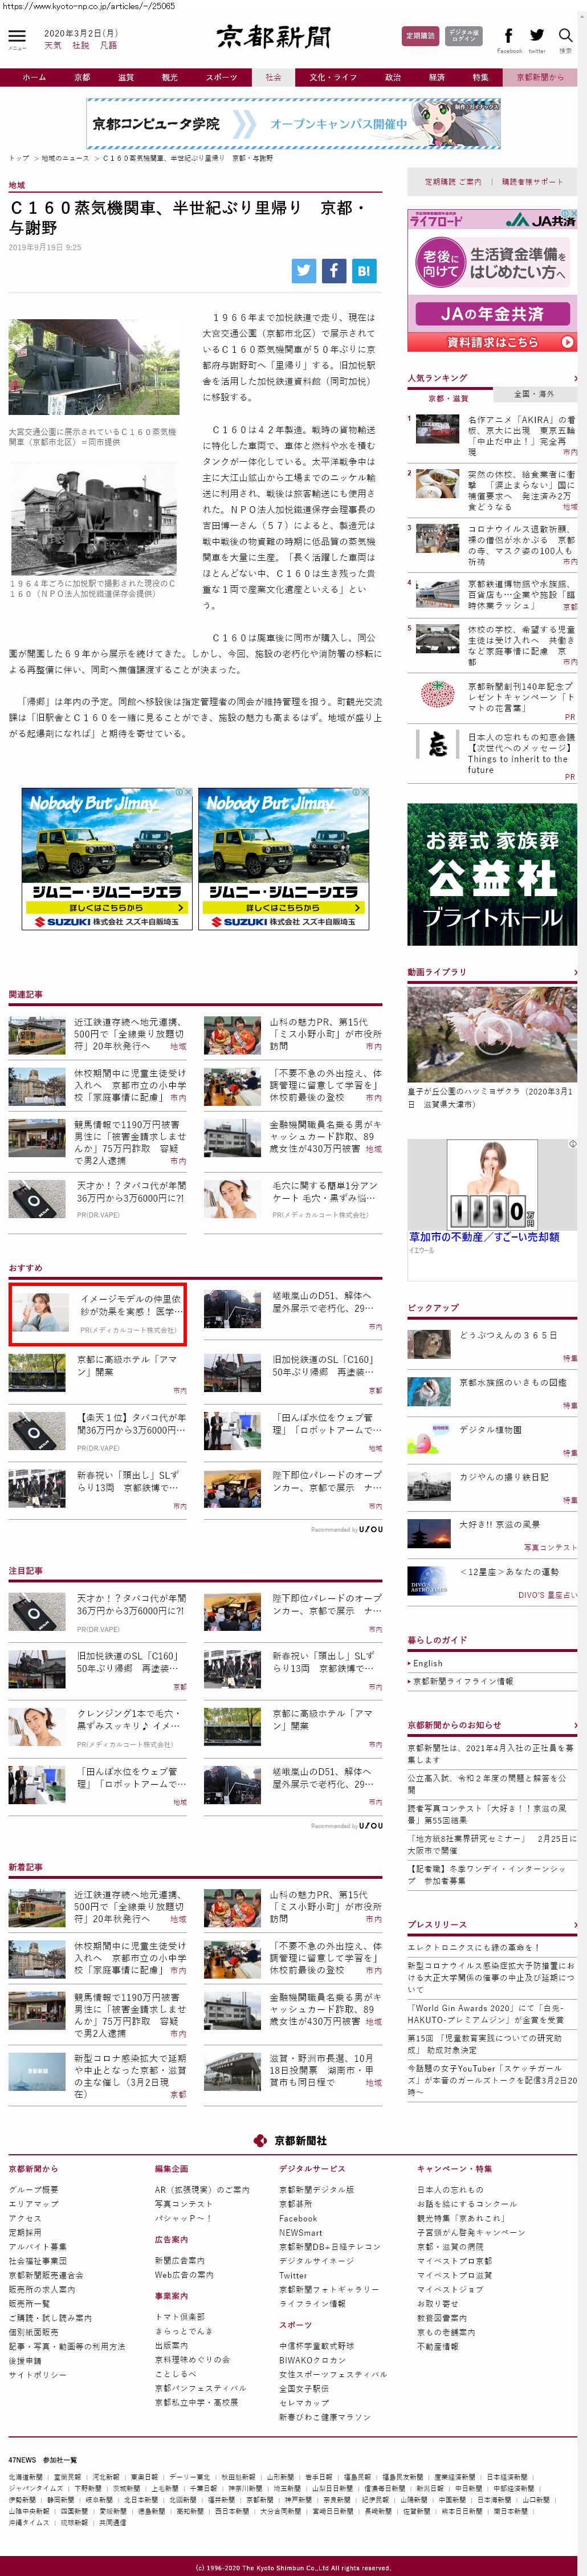The width and height of the screenshot is (587, 2576).
Task: Click the Facebook icon in header
Action: point(509,36)
